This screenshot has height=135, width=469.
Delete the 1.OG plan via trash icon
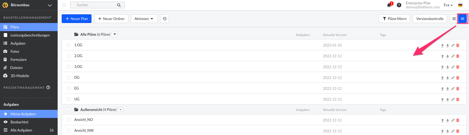tap(458, 45)
